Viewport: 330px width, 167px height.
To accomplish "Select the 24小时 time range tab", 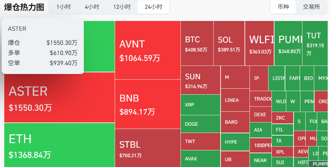I will (153, 7).
